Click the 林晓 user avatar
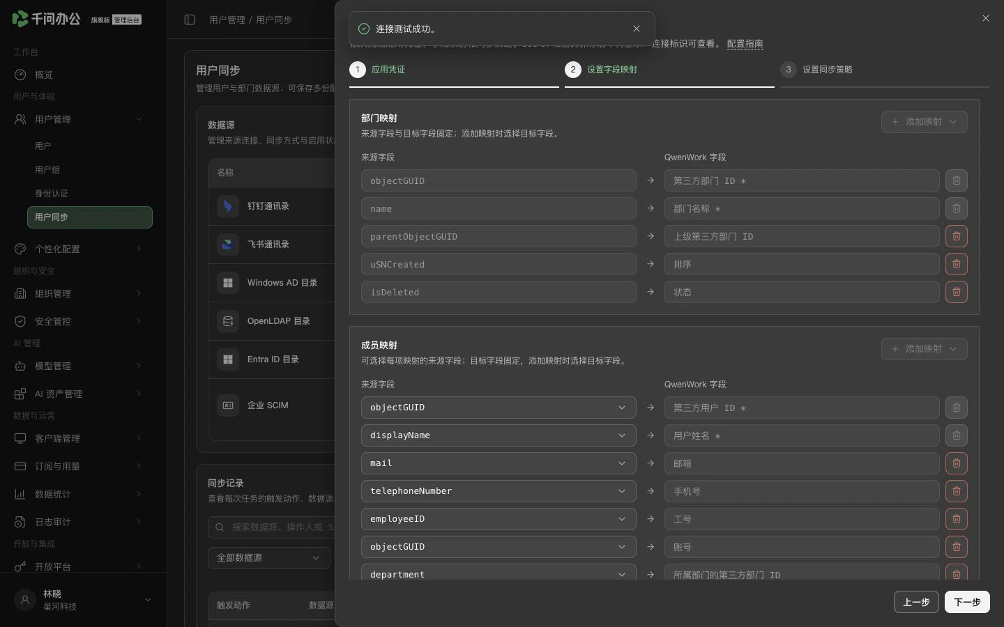This screenshot has height=627, width=1004. 25,600
